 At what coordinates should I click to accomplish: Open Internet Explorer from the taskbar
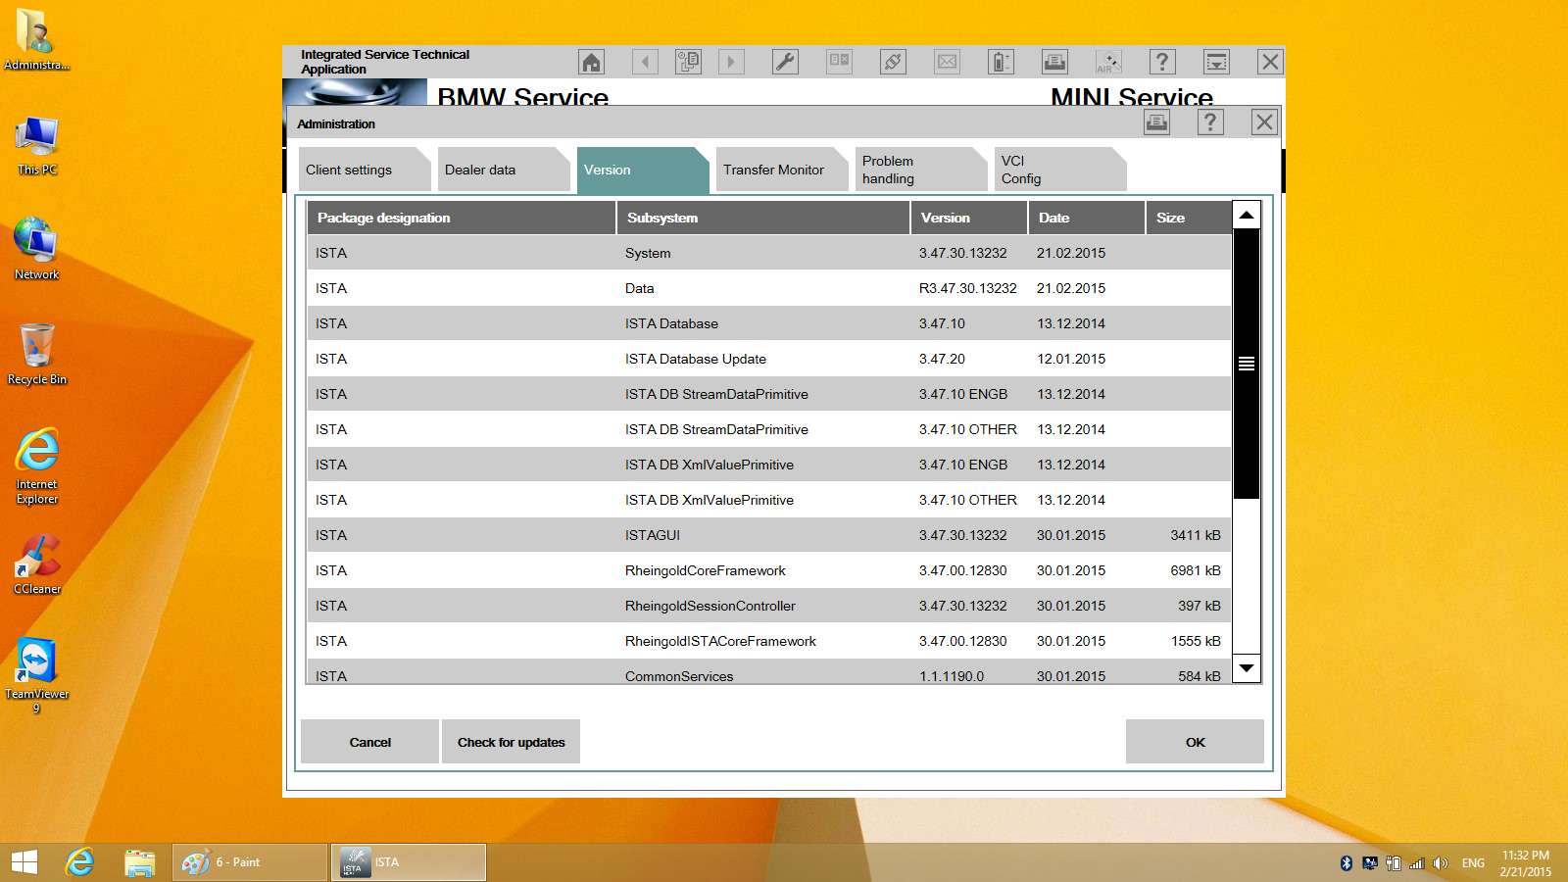coord(79,862)
